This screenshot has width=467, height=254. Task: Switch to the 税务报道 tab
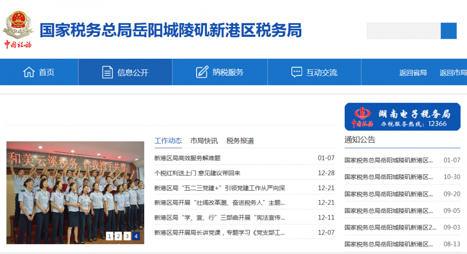click(x=240, y=141)
